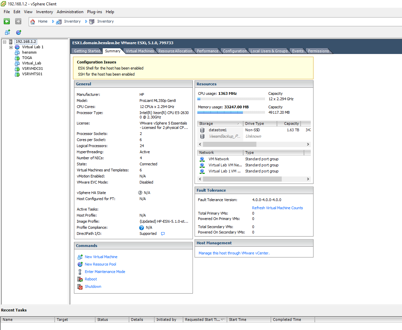Click Refresh Virtual Machine Counts
The height and width of the screenshot is (330, 402).
pos(277,208)
